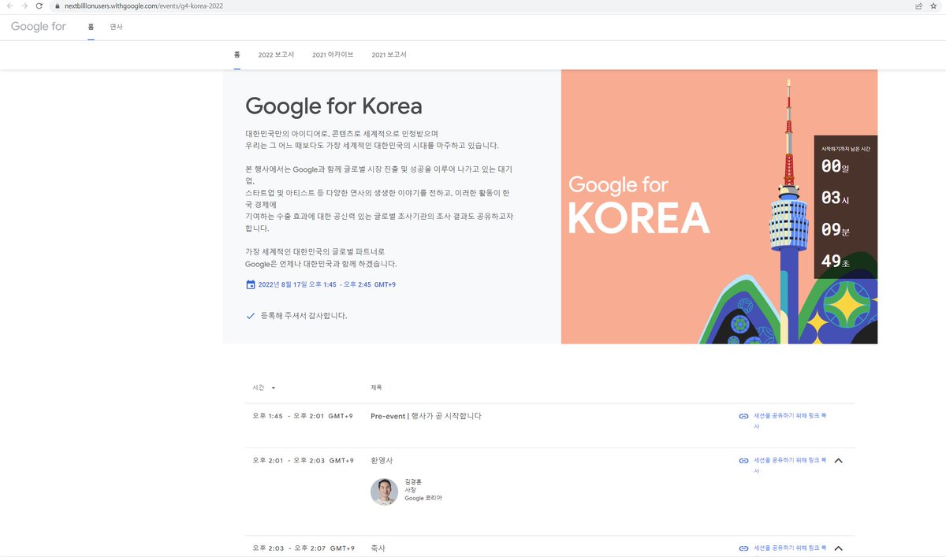Click the 축사 session title

coord(378,548)
